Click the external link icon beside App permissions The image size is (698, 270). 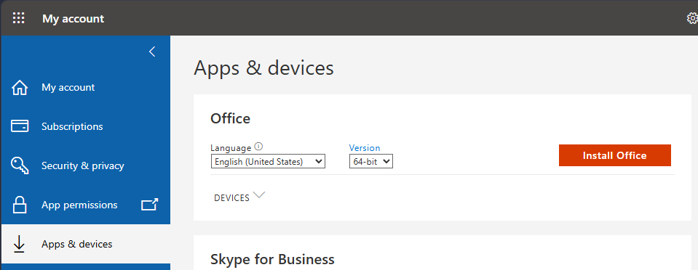click(150, 205)
